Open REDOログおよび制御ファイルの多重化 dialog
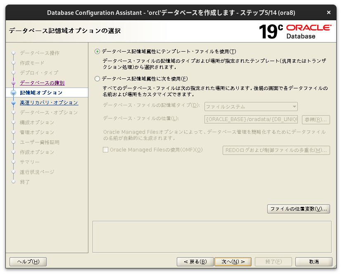 tap(276, 150)
